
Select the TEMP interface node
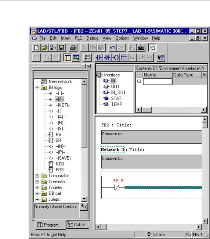tap(117, 104)
